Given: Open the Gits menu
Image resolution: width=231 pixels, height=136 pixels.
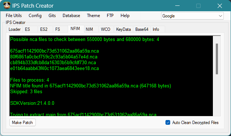Looking at the screenshot, I should point(52,16).
